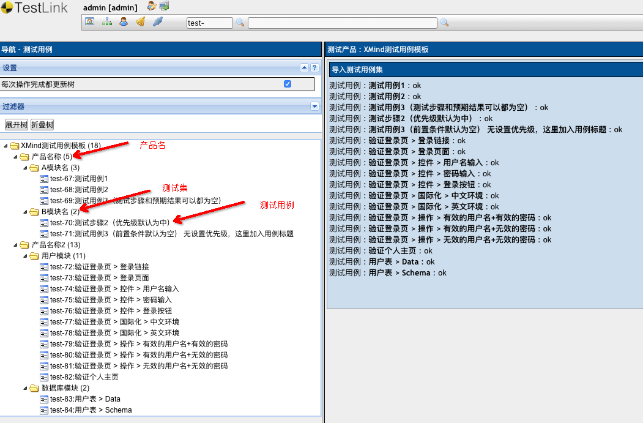Collapse the 产品名称 (5) tree node
643x423 pixels.
[15, 156]
